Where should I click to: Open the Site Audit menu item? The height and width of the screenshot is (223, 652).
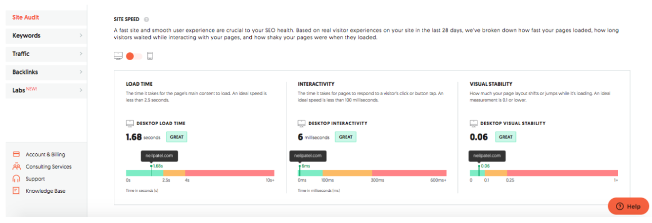click(x=26, y=17)
